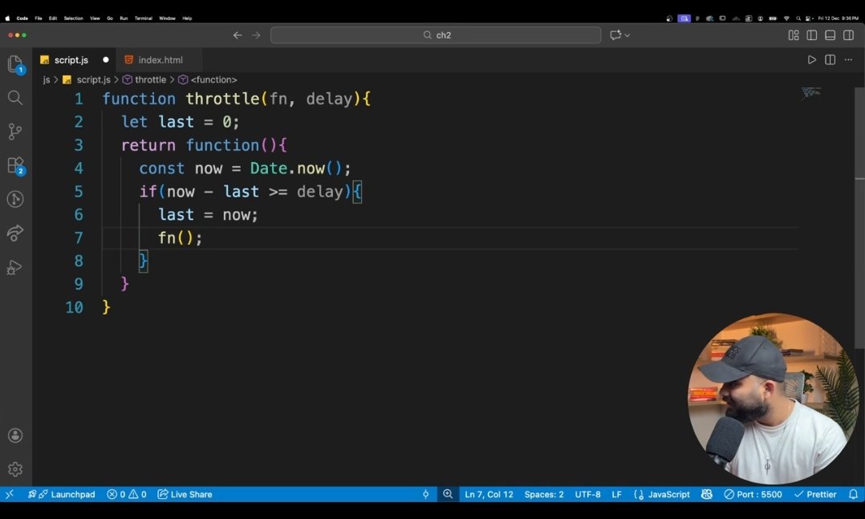865x519 pixels.
Task: Change Spaces: 2 indentation setting
Action: (544, 494)
